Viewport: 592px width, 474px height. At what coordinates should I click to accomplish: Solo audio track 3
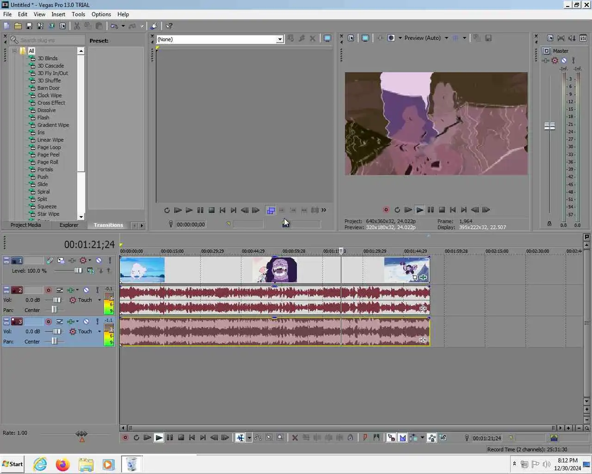click(x=97, y=322)
